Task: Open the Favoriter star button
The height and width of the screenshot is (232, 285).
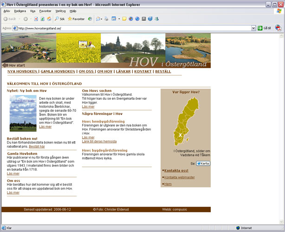Action: point(76,19)
